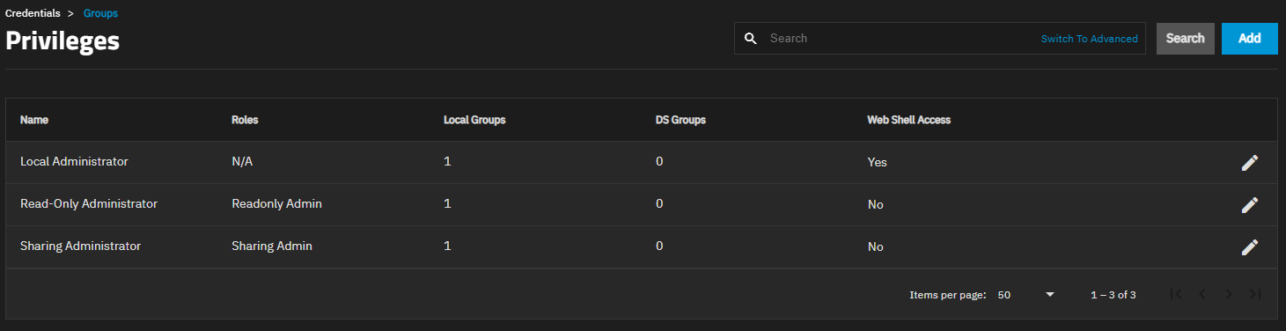
Task: Open the Items per page dropdown
Action: [1025, 295]
